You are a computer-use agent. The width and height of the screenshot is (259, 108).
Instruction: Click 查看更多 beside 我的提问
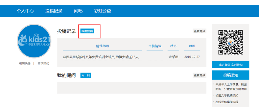click(x=199, y=75)
